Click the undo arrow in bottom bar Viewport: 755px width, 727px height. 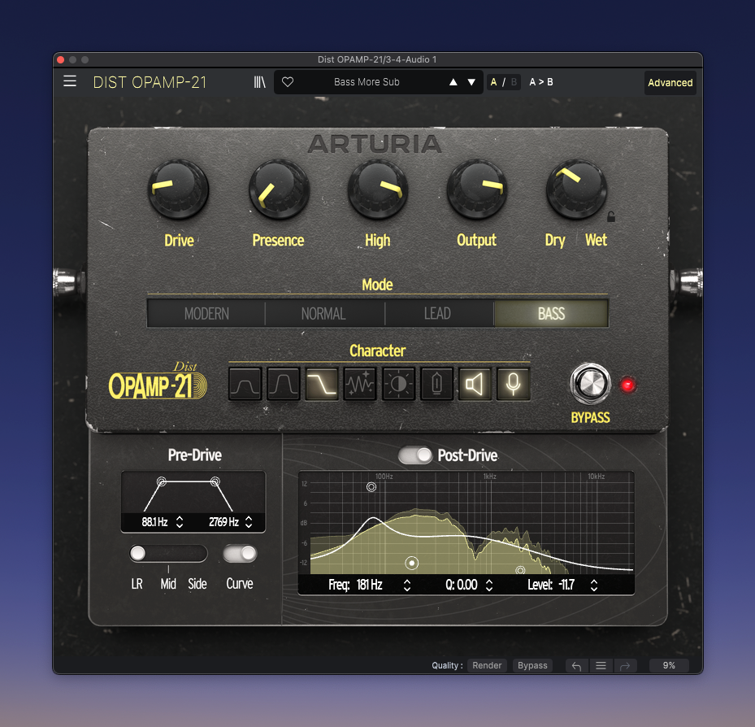[576, 665]
